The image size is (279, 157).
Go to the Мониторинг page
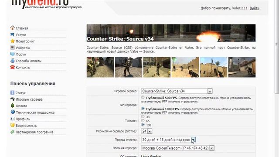[x=25, y=41]
